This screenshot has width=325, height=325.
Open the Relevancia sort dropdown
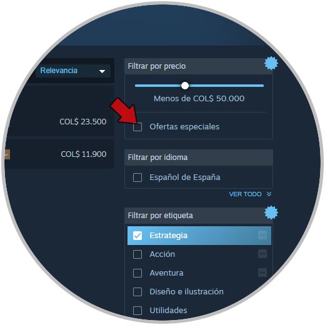click(73, 71)
